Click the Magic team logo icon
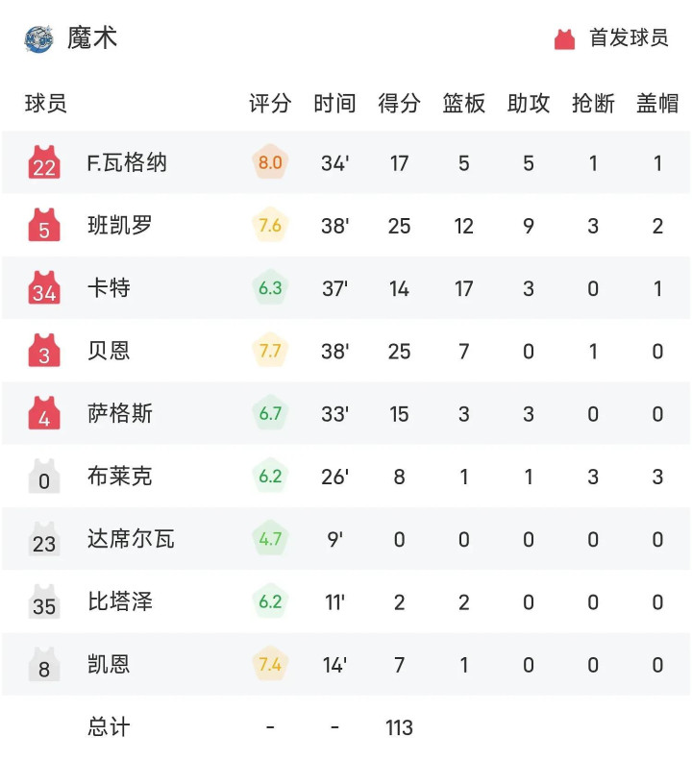This screenshot has height=760, width=692. [x=38, y=38]
